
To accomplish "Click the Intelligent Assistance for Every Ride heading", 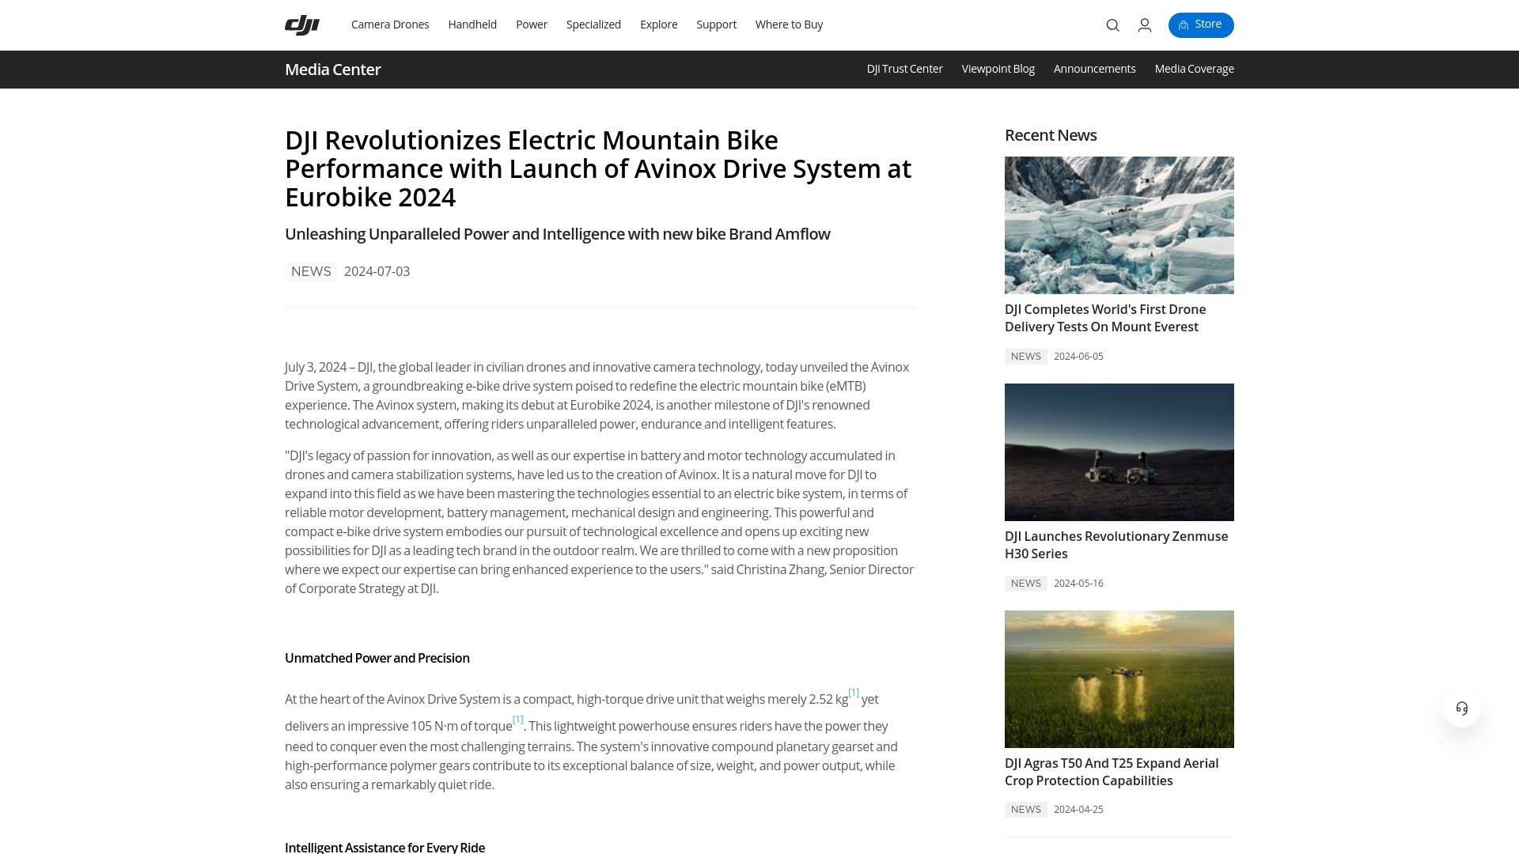I will coord(384,847).
